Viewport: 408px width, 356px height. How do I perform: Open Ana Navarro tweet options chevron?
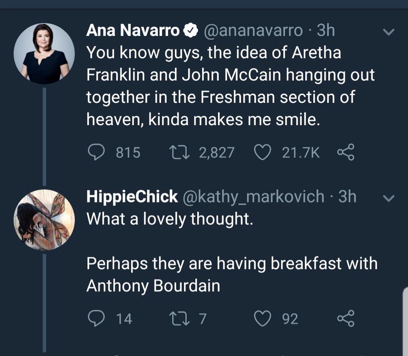pyautogui.click(x=388, y=31)
